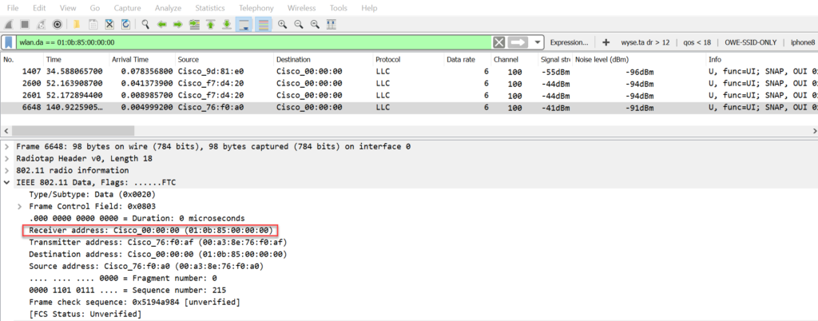Expand the Frame Control Field 0x0803 item

click(20, 206)
